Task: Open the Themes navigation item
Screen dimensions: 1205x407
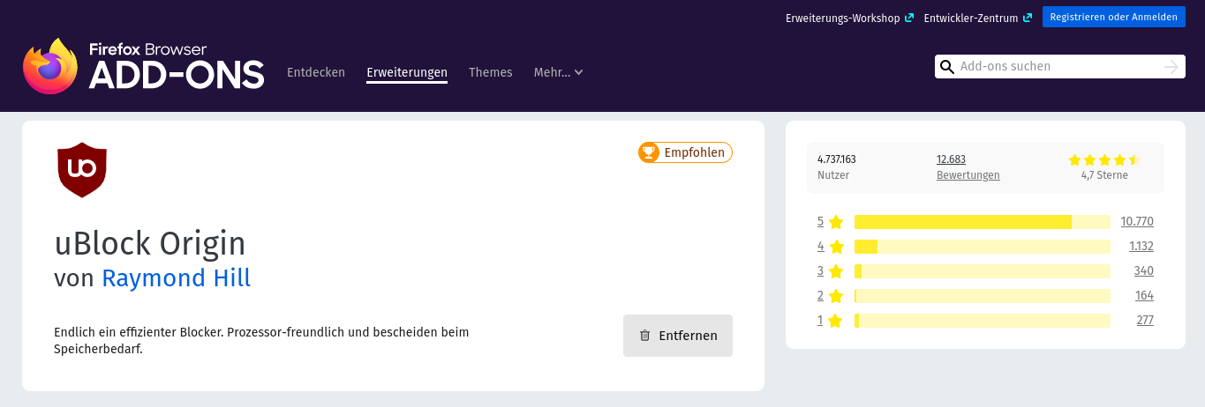Action: tap(491, 72)
